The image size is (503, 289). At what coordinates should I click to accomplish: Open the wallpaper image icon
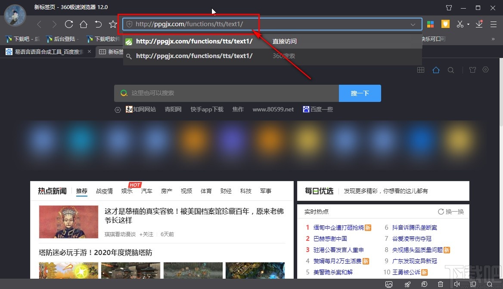(389, 284)
